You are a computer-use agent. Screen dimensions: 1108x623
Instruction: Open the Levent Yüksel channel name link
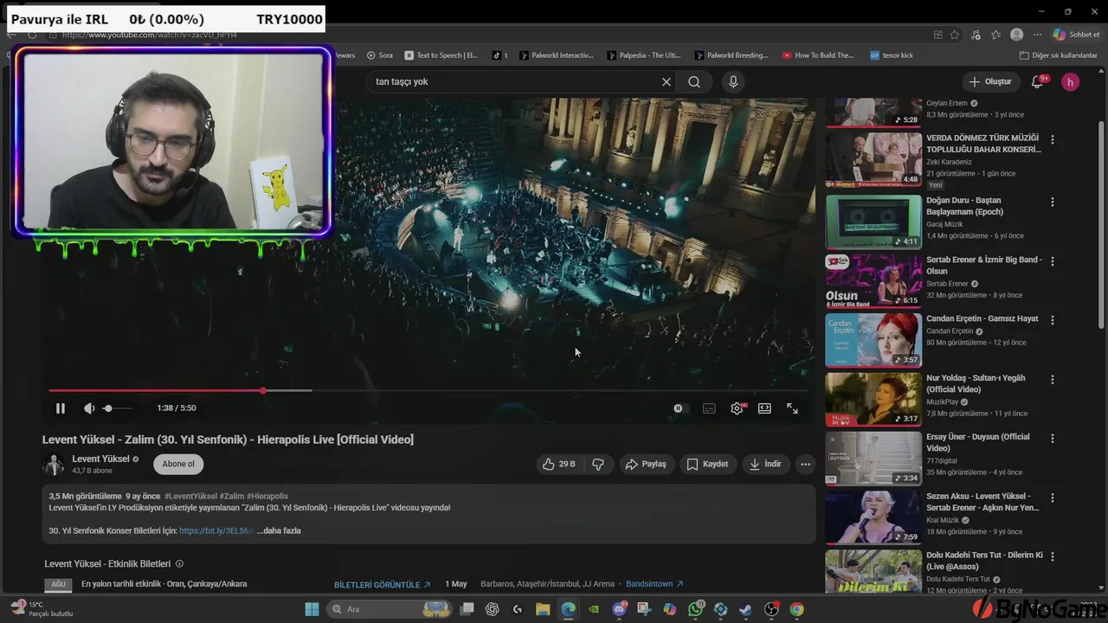coord(100,459)
